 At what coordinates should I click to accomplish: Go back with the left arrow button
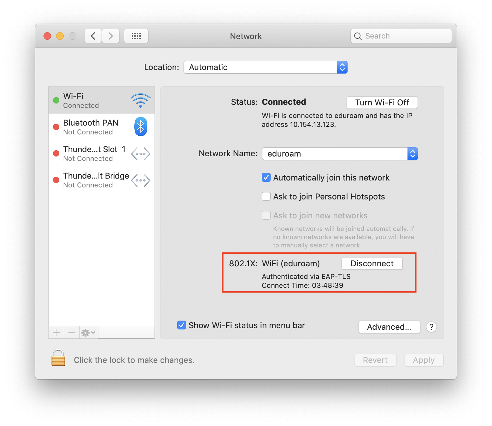pyautogui.click(x=93, y=36)
